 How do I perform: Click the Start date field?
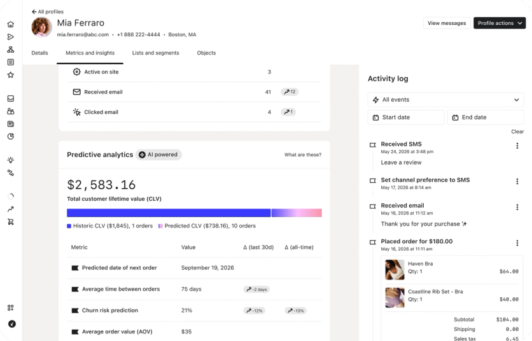point(406,117)
